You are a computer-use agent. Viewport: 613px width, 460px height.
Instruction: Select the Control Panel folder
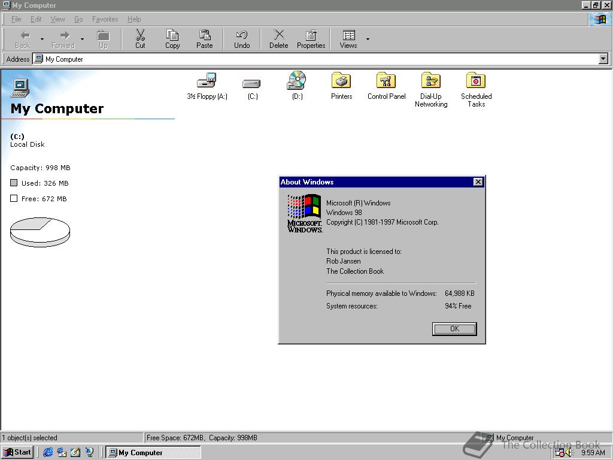coord(386,86)
